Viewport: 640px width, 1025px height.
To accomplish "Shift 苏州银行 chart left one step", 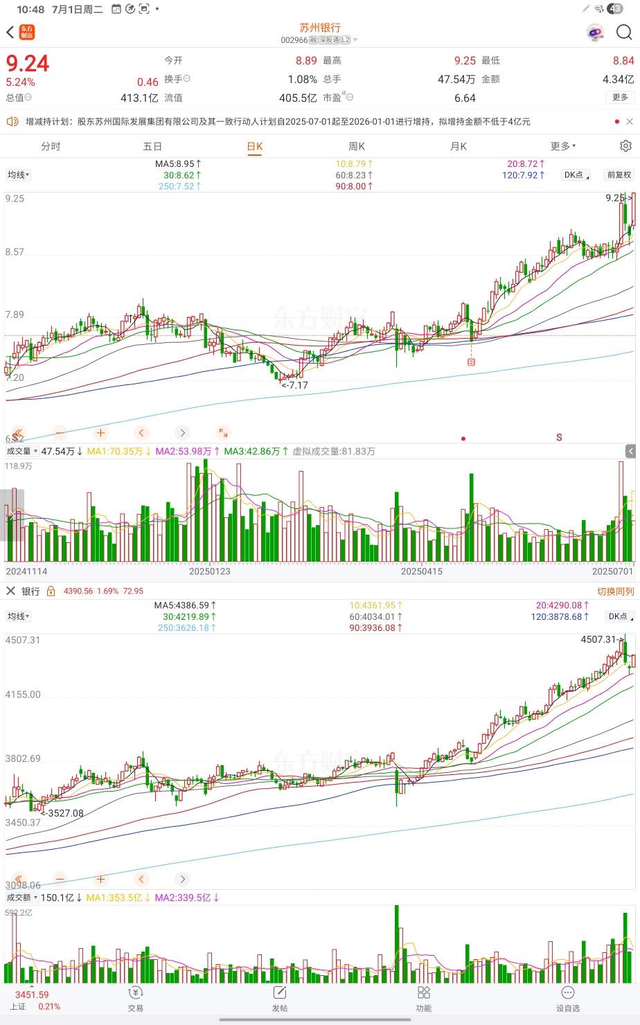I will [x=141, y=433].
